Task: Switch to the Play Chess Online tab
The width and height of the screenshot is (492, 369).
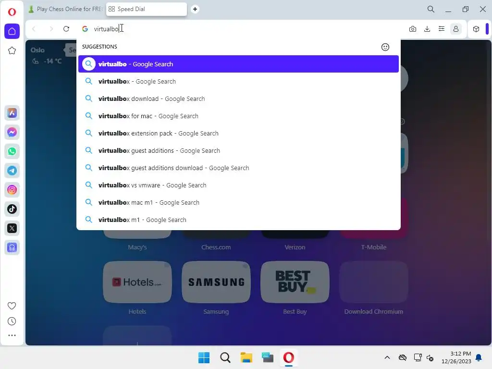Action: 66,9
